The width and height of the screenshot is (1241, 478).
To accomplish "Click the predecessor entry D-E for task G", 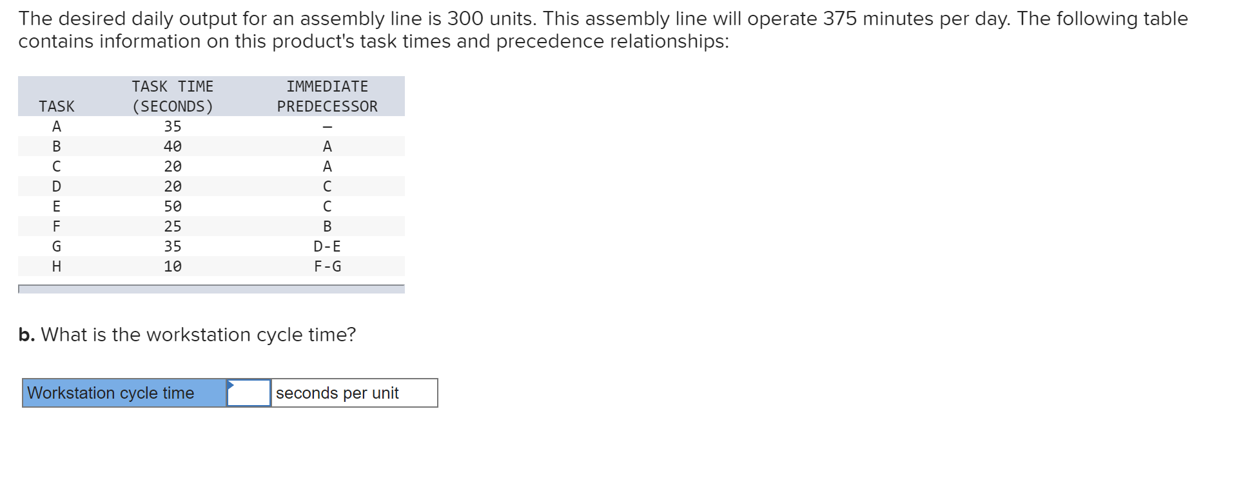I will coord(327,246).
